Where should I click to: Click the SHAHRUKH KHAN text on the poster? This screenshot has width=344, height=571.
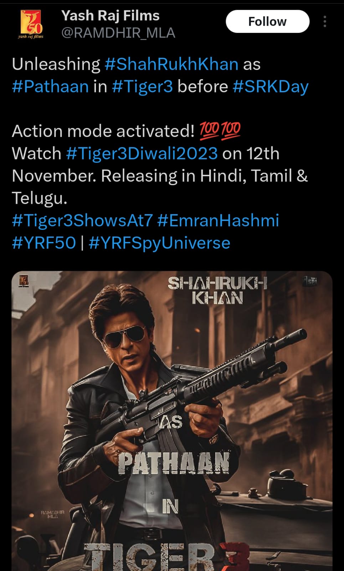[x=217, y=290]
